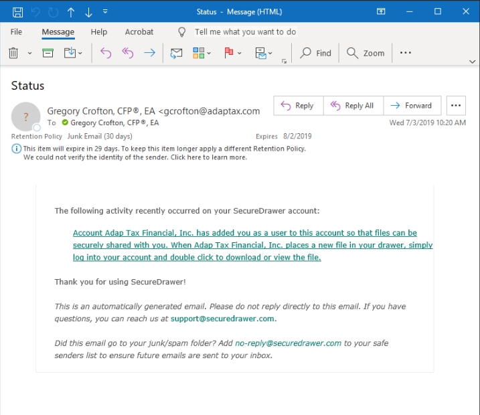This screenshot has width=480, height=415.
Task: Click the Ribbon Display Options icon
Action: [x=381, y=11]
